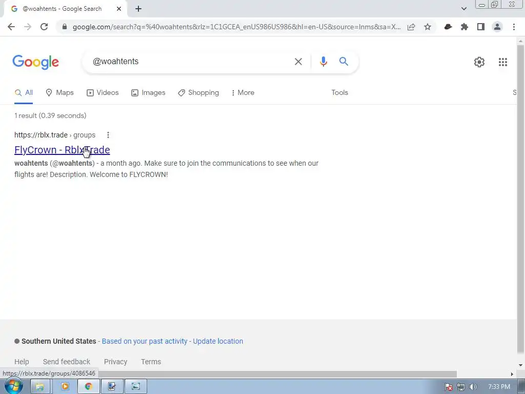Bookmark this tab with star icon
525x394 pixels.
(428, 27)
